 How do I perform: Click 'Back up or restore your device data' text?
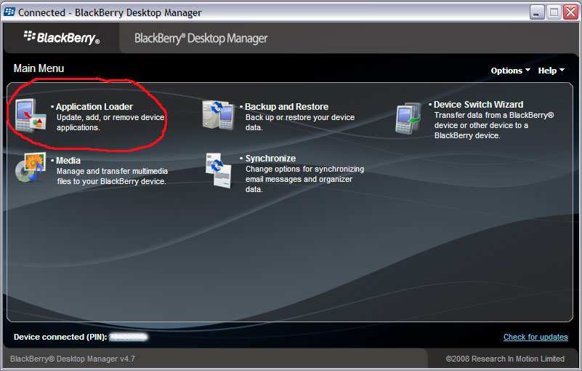(x=300, y=122)
